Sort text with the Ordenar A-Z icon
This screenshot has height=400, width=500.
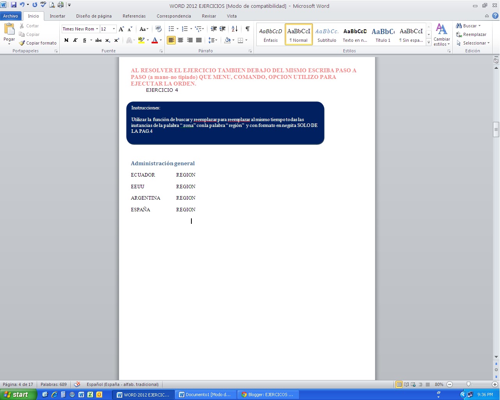(234, 29)
